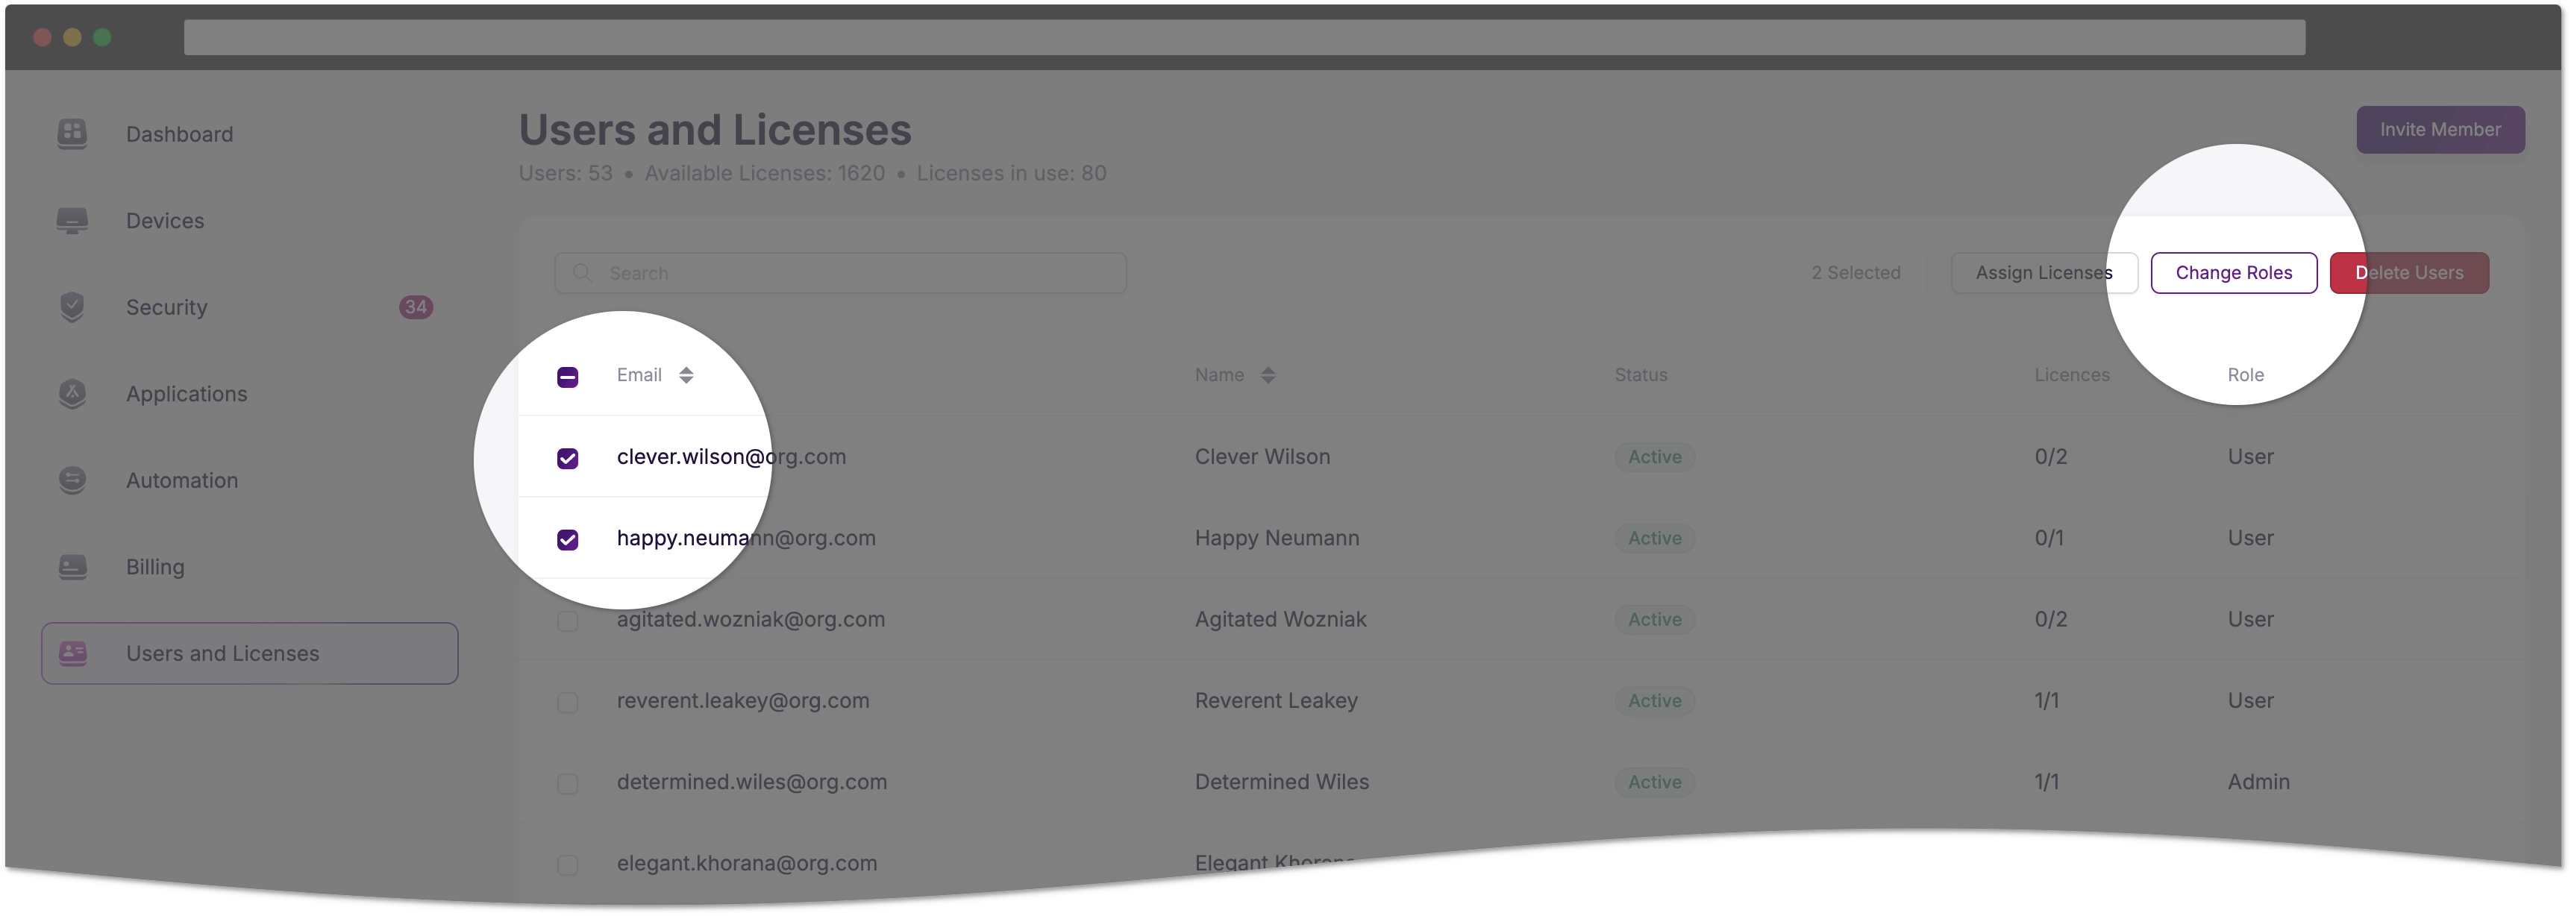
Task: Sort table by Name column arrows
Action: (x=1268, y=375)
